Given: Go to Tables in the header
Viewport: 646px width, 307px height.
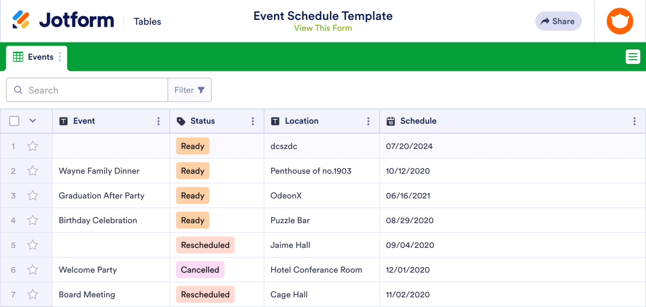Looking at the screenshot, I should click(148, 22).
